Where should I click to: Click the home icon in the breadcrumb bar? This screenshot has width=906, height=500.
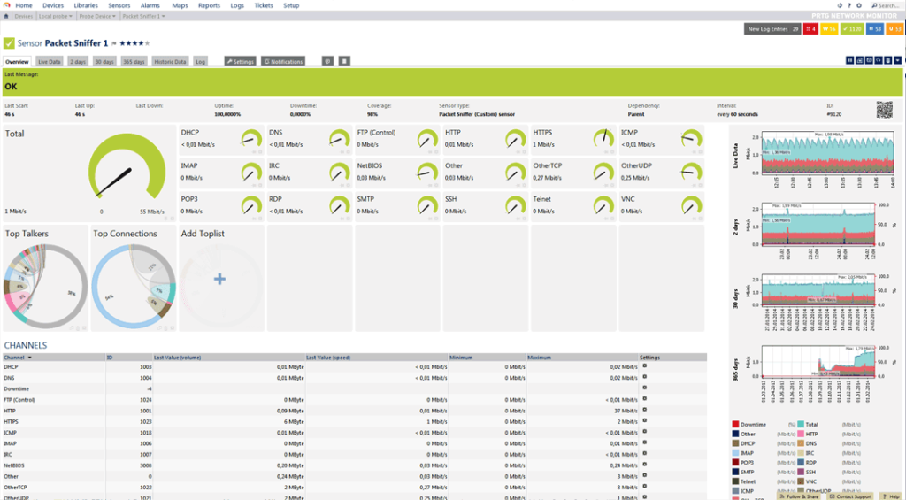[x=6, y=16]
